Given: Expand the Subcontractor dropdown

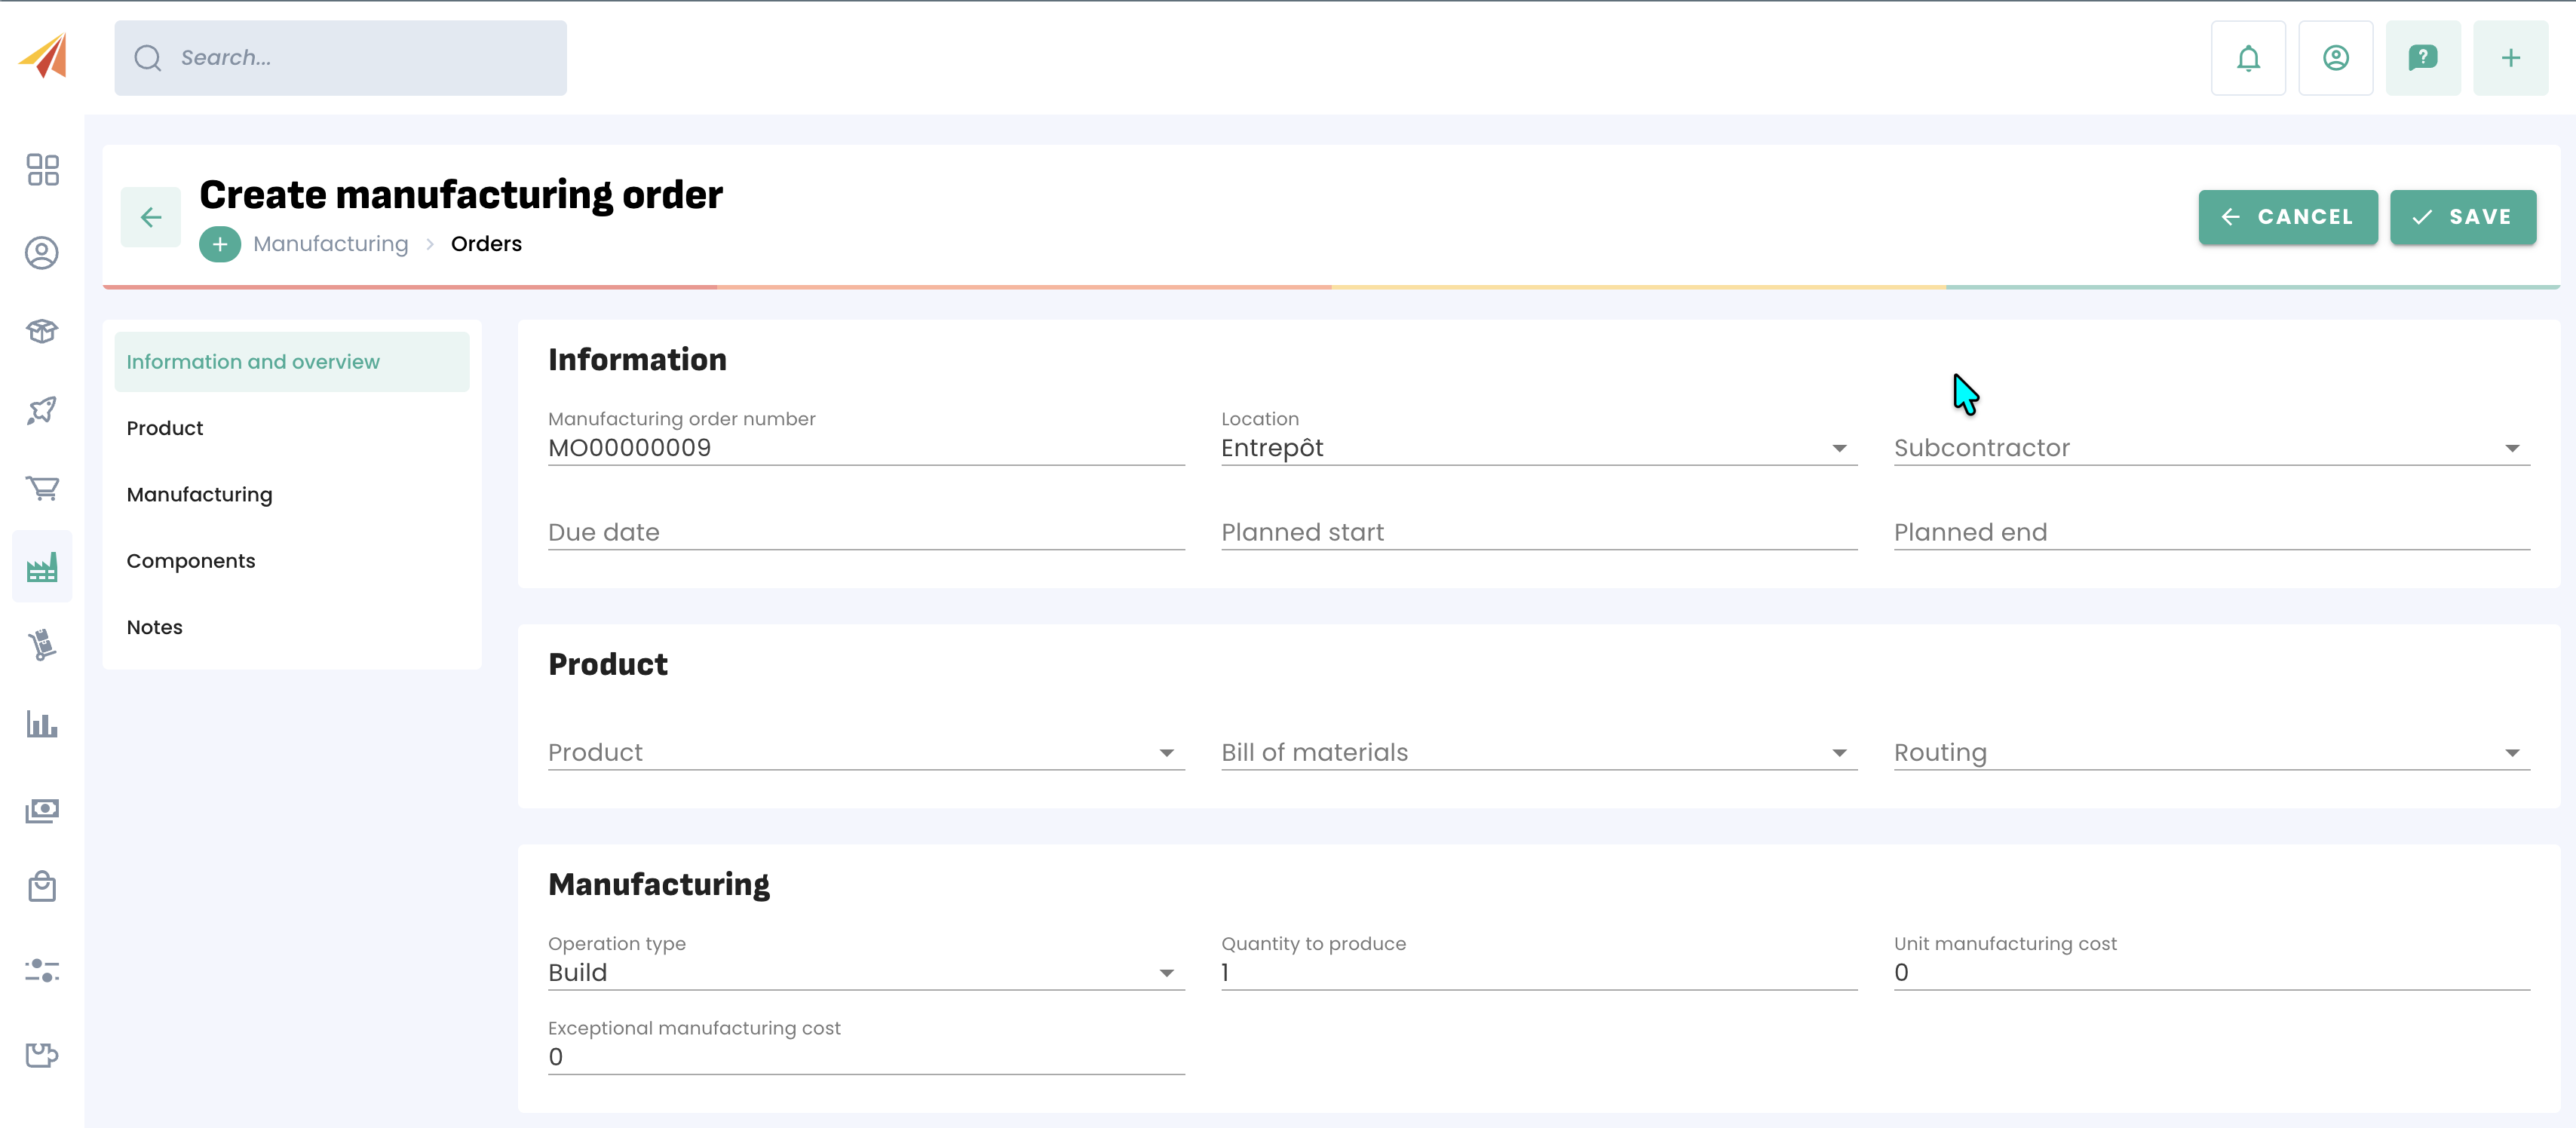Looking at the screenshot, I should click(x=2210, y=448).
